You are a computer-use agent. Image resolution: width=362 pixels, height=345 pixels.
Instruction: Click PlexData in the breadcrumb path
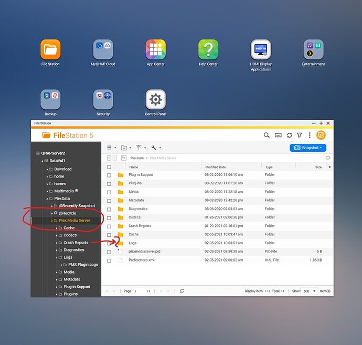pyautogui.click(x=137, y=158)
